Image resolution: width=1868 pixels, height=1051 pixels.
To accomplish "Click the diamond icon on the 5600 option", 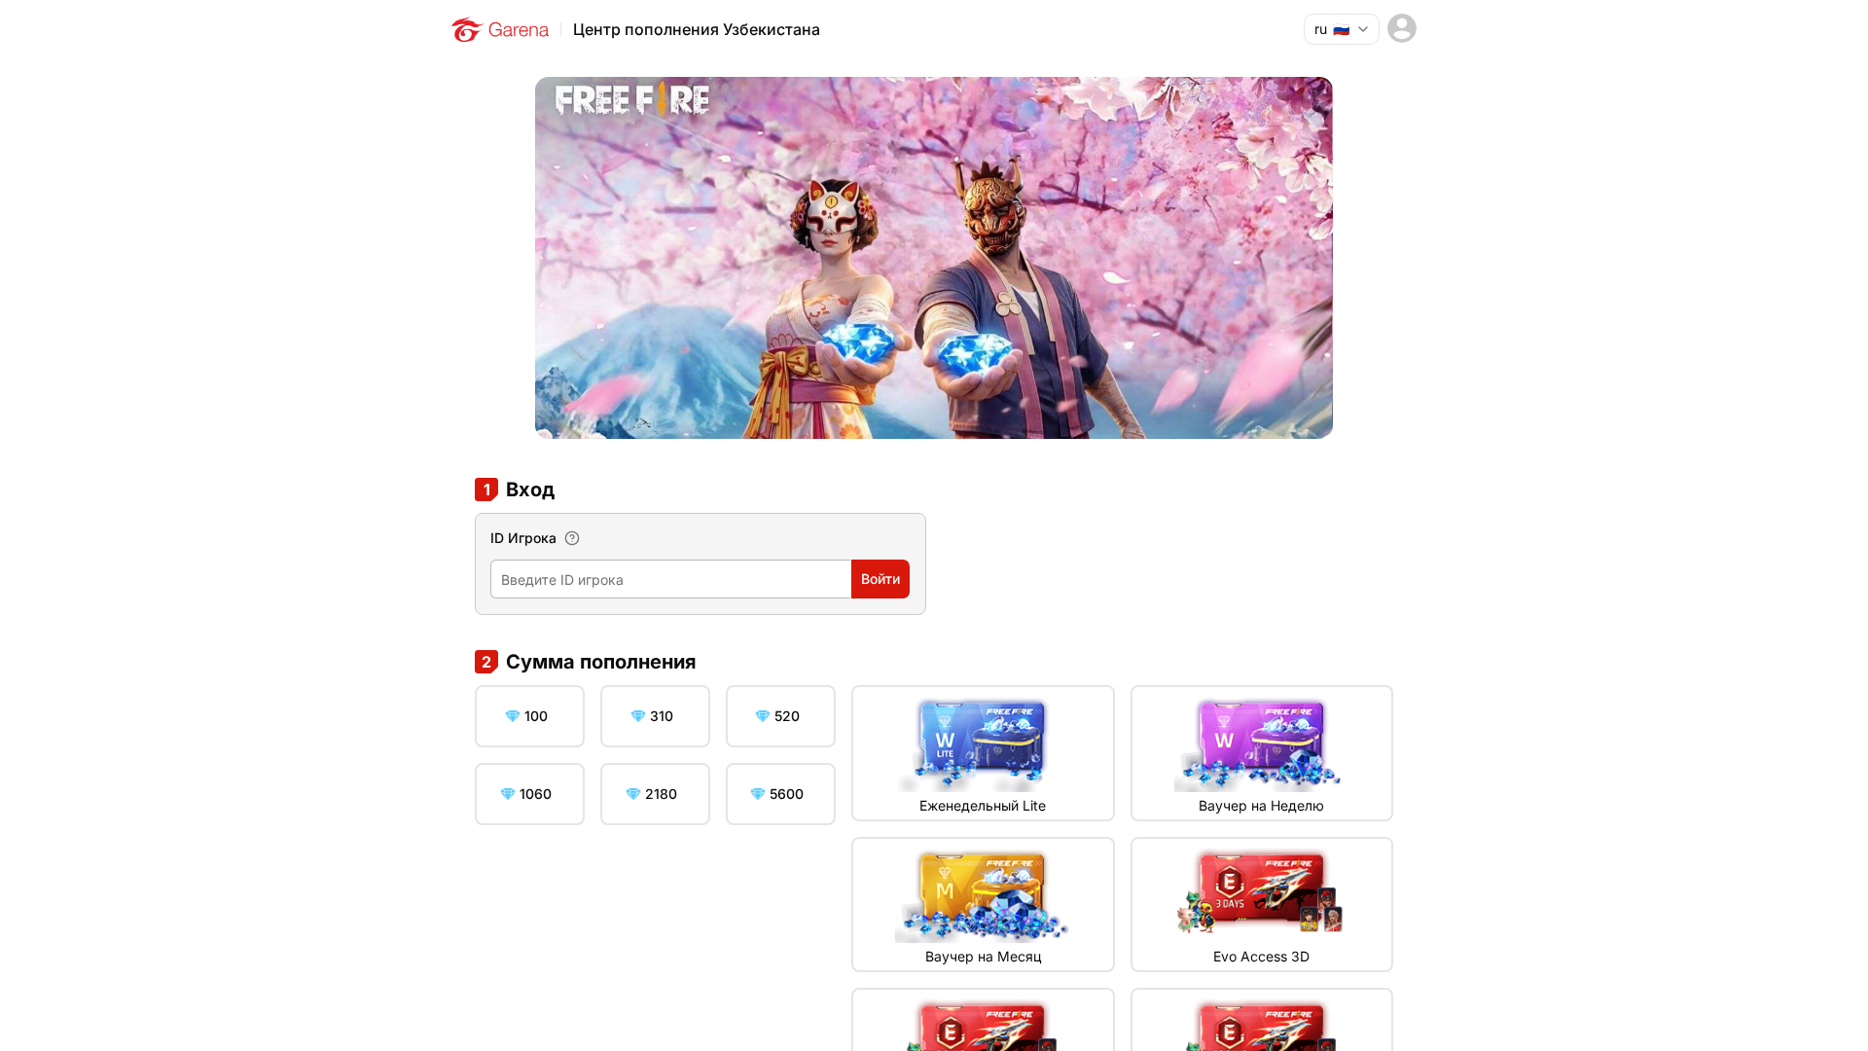I will (760, 793).
